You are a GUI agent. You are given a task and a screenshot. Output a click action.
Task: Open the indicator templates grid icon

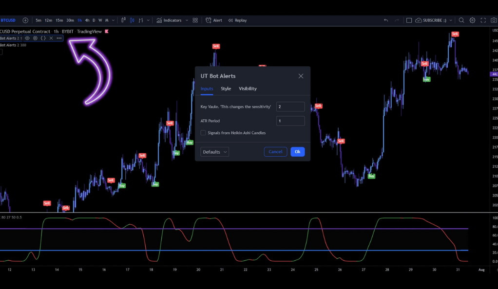click(195, 20)
